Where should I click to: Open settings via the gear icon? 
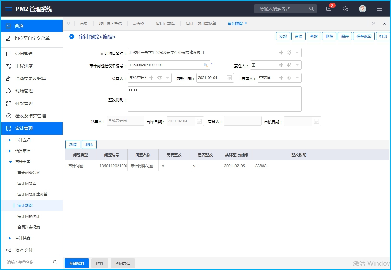click(x=345, y=9)
